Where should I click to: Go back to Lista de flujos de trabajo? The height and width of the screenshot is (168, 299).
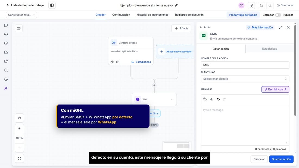click(25, 5)
